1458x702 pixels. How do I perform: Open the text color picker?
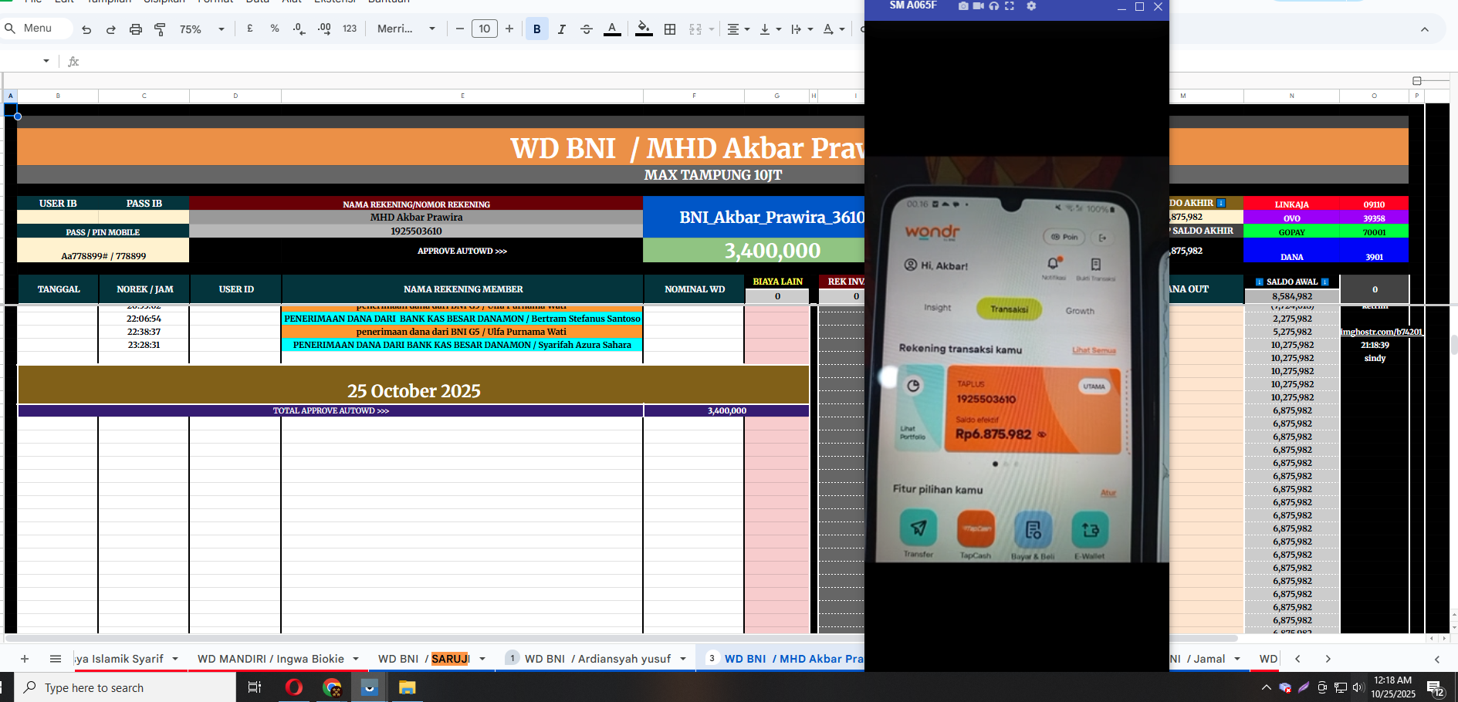612,29
